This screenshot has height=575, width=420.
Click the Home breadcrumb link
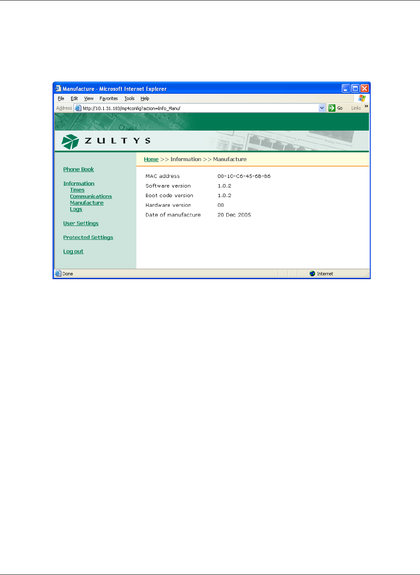(151, 159)
